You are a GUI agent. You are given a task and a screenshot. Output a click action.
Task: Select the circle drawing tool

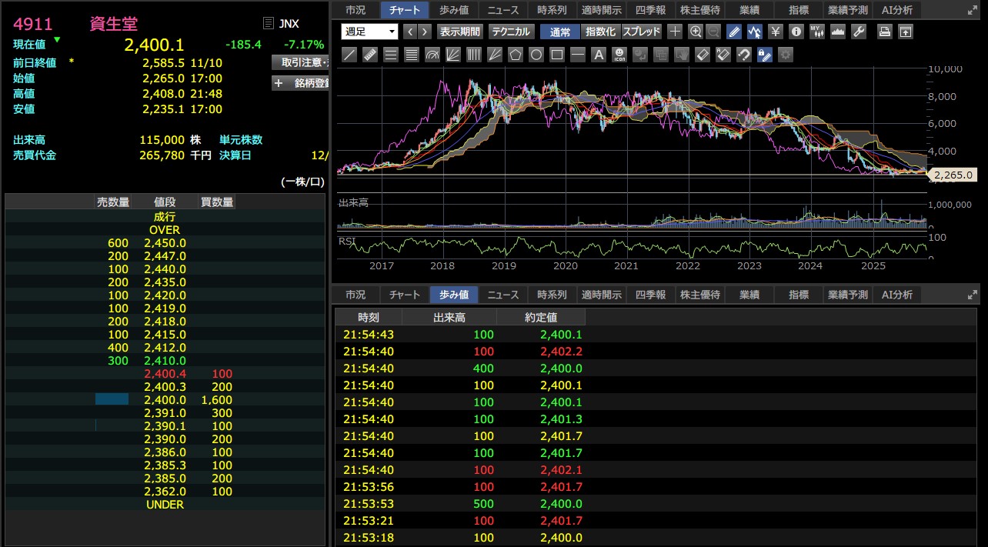click(x=536, y=55)
